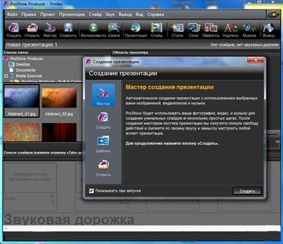Image resolution: width=283 pixels, height=244 pixels.
Task: Click the Новая презентация 1 title
Action: tap(31, 45)
